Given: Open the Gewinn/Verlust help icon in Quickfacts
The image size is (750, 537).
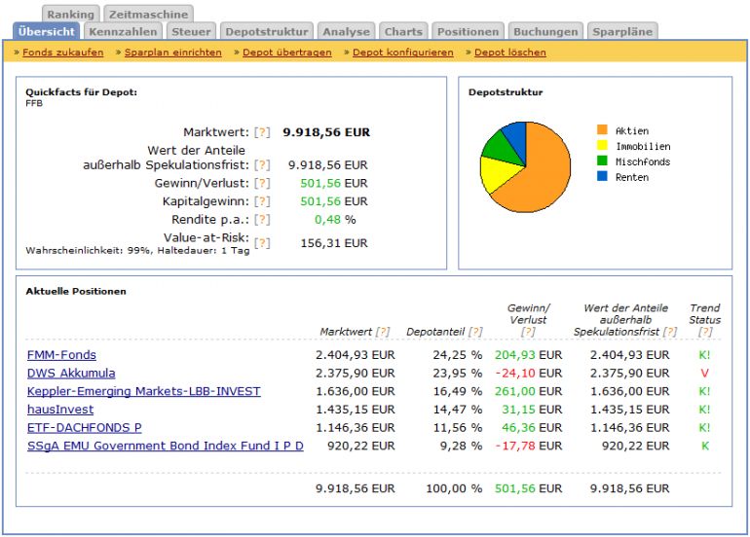Looking at the screenshot, I should [x=262, y=183].
